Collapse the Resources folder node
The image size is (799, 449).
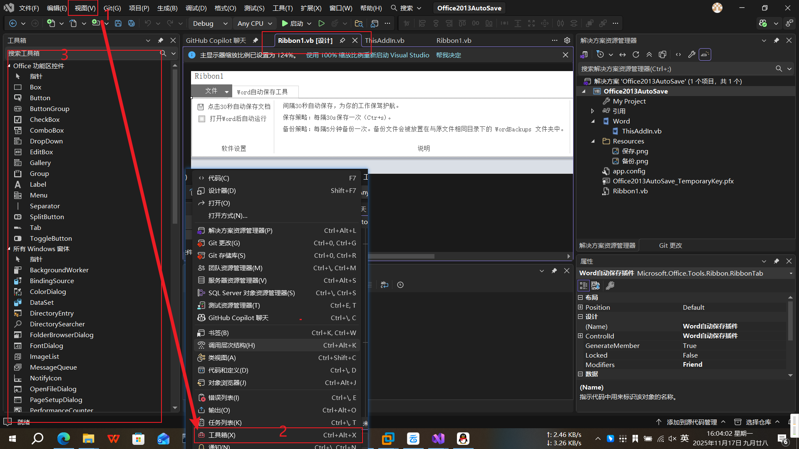click(593, 141)
